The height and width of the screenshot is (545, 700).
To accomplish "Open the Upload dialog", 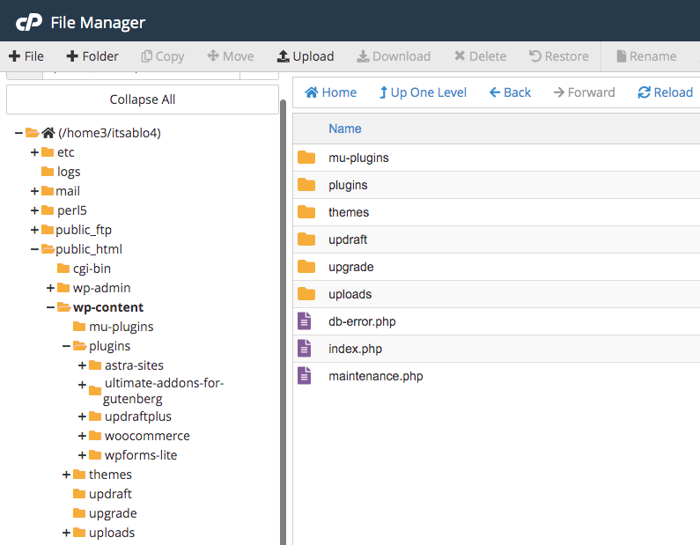I will click(x=306, y=56).
